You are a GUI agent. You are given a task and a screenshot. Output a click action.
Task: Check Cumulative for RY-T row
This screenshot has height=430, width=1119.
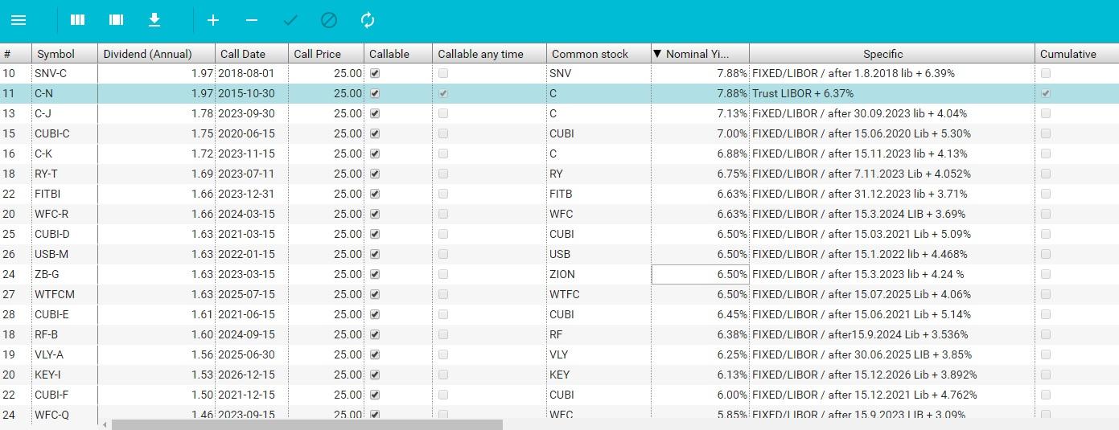point(1046,174)
